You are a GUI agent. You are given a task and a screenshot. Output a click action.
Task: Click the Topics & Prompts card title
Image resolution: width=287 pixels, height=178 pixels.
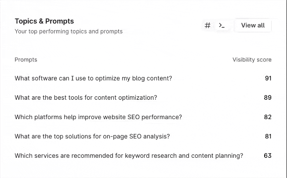click(x=44, y=21)
